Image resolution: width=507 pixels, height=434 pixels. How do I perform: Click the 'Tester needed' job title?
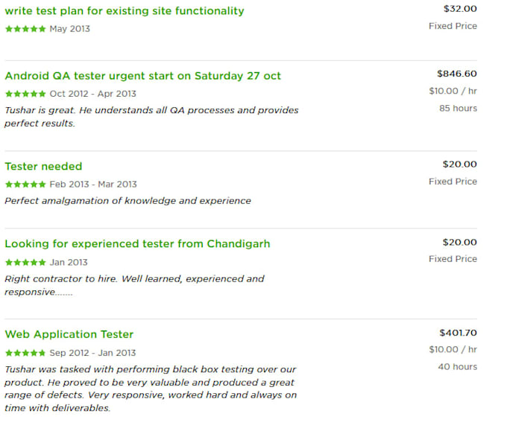[43, 166]
